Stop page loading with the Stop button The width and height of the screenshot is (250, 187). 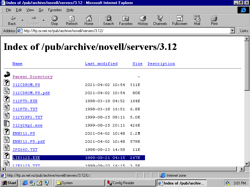click(x=54, y=20)
